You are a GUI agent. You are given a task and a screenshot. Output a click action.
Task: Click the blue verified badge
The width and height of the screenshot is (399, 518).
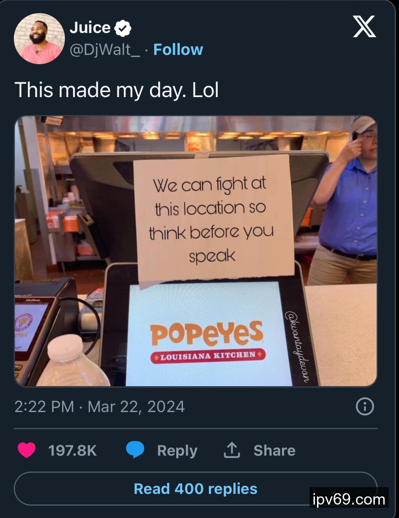[x=122, y=28]
